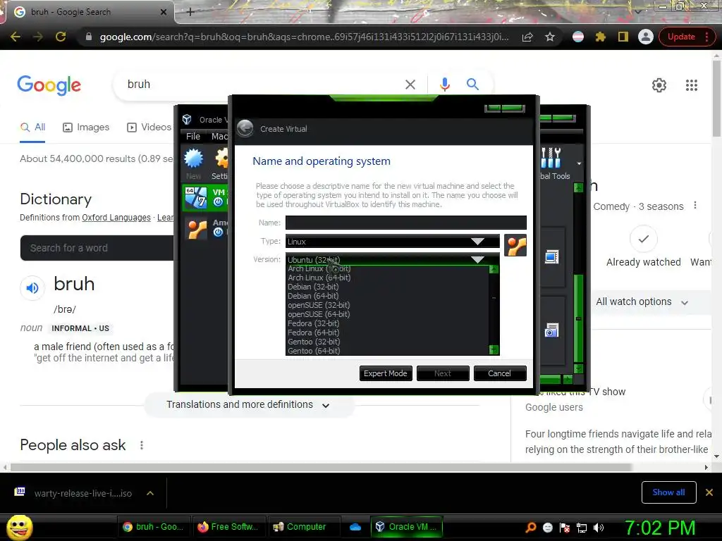Open Global Tools icon in VirtualBox

click(x=551, y=158)
